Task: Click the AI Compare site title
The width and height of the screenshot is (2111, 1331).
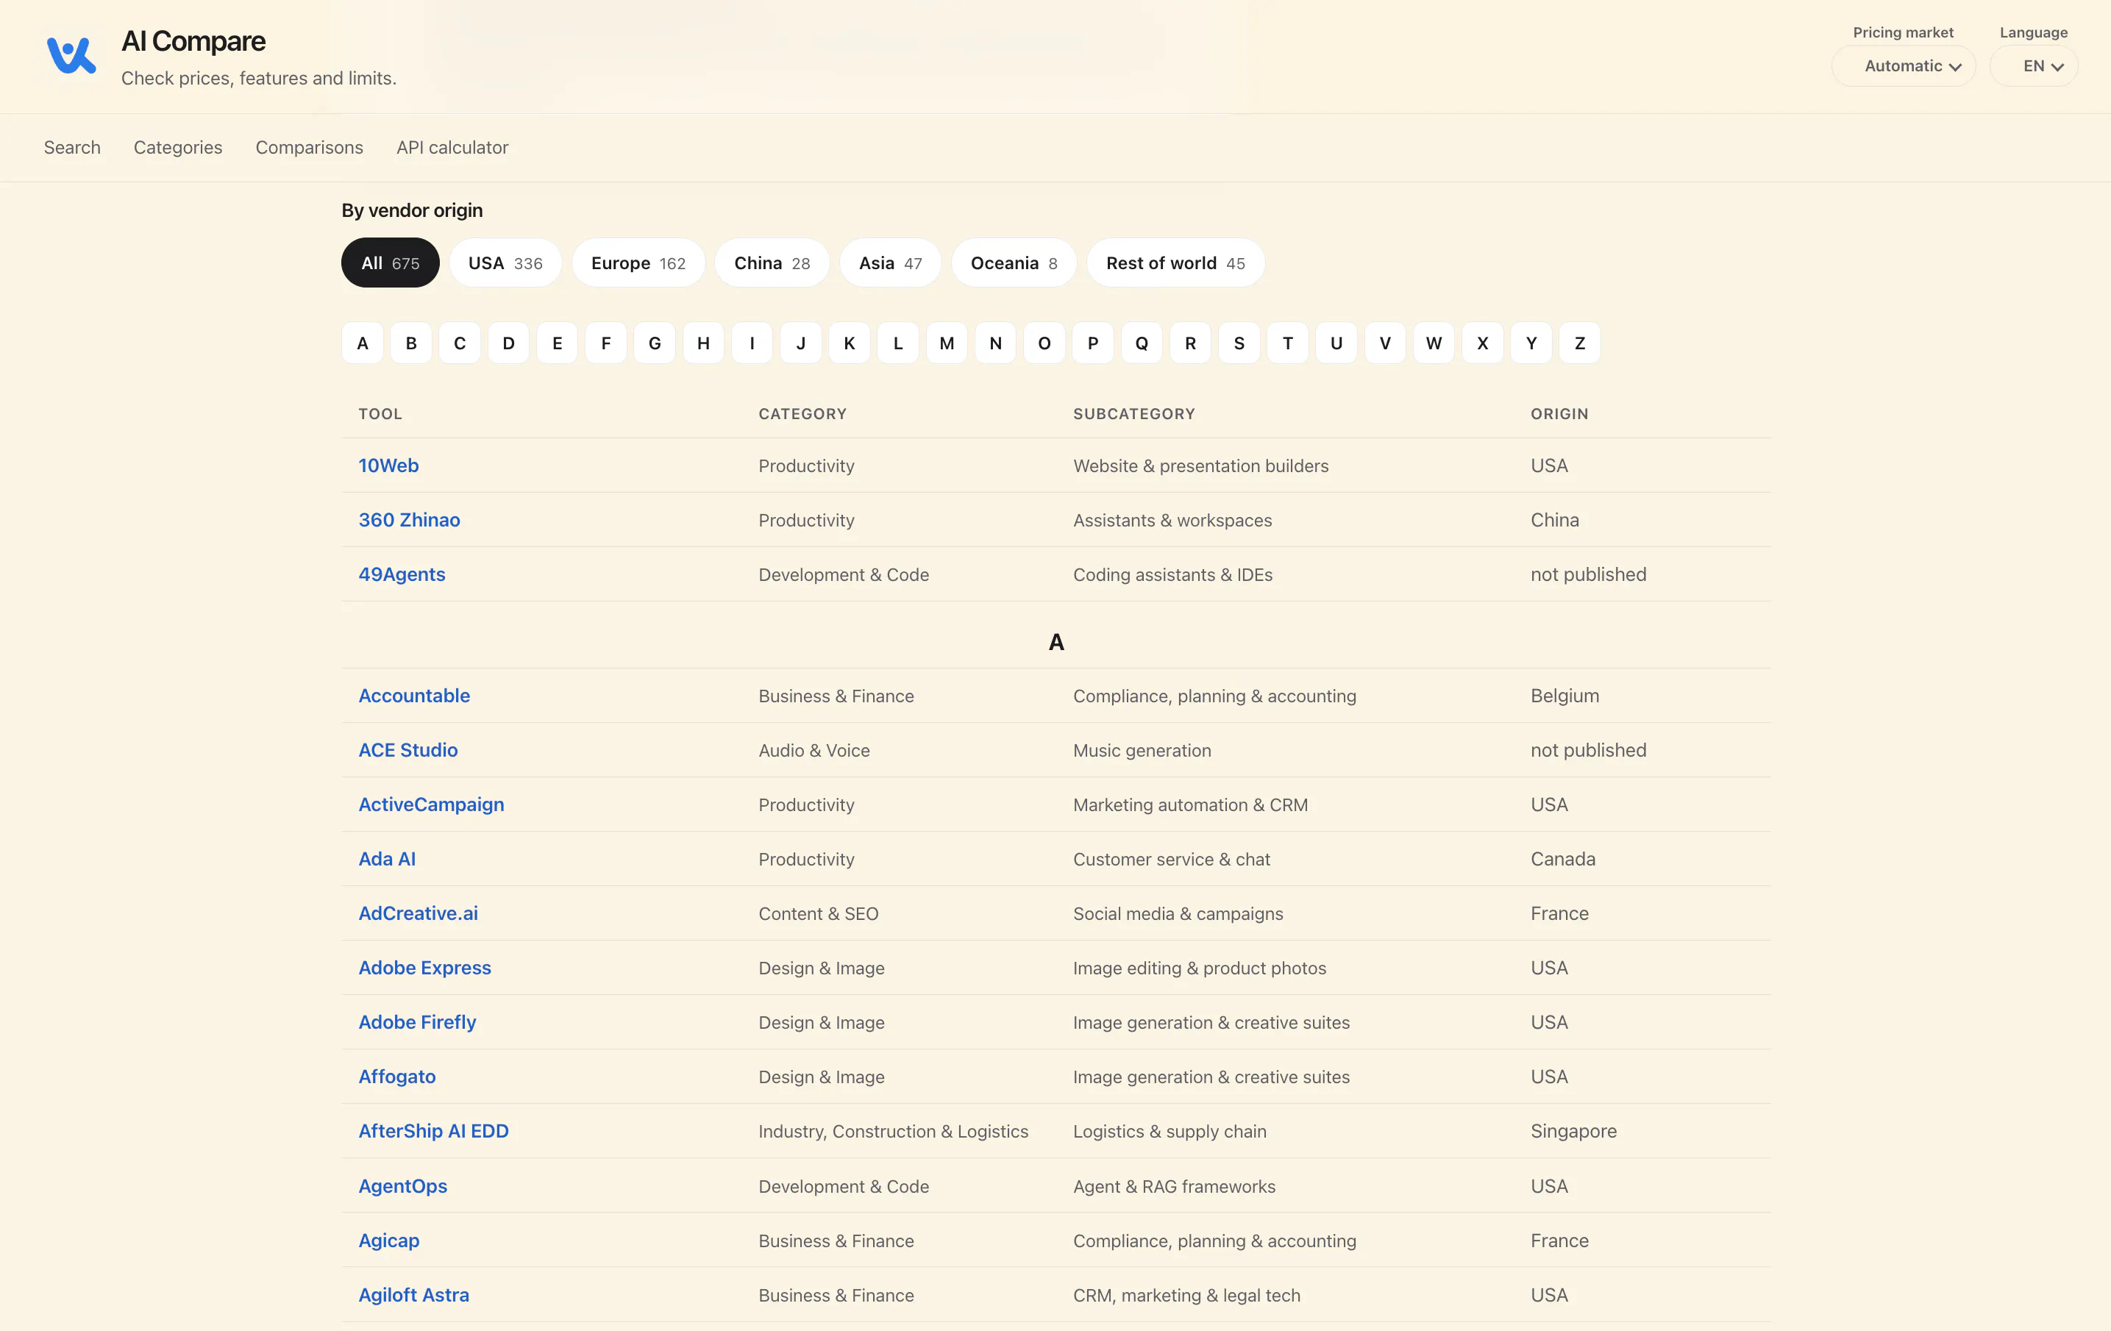Action: click(x=193, y=41)
